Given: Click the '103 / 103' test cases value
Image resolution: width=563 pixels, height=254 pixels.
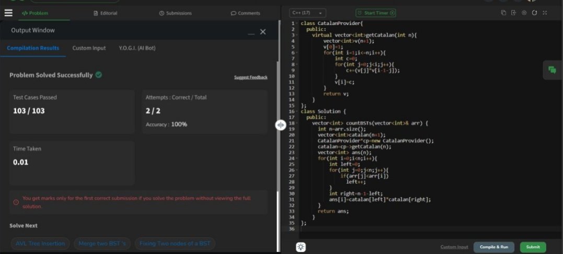Looking at the screenshot, I should (x=29, y=111).
